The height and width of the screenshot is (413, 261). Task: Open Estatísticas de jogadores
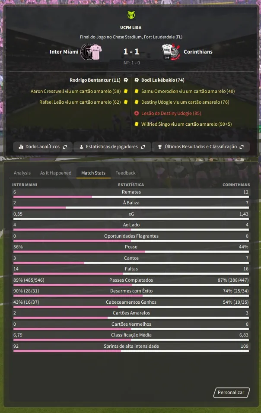[x=112, y=147]
